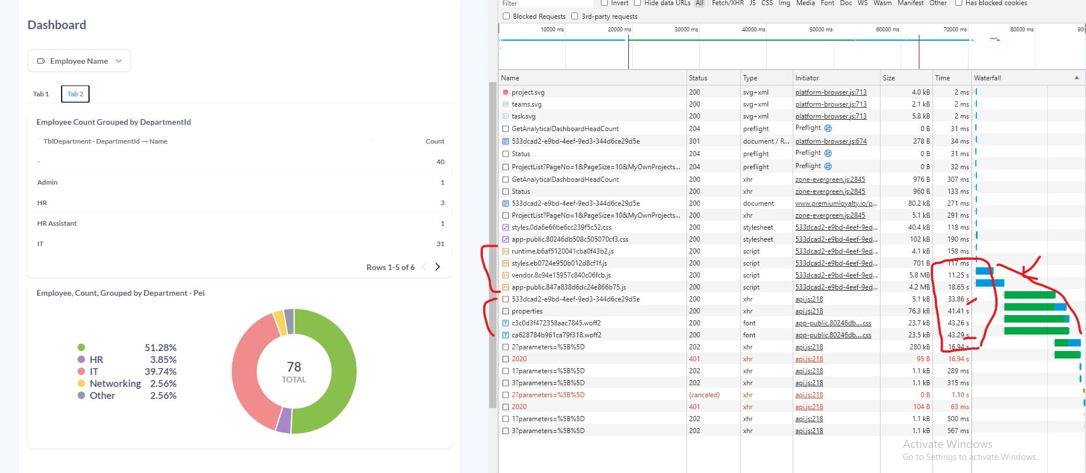
Task: Click the Filter text input
Action: (546, 3)
